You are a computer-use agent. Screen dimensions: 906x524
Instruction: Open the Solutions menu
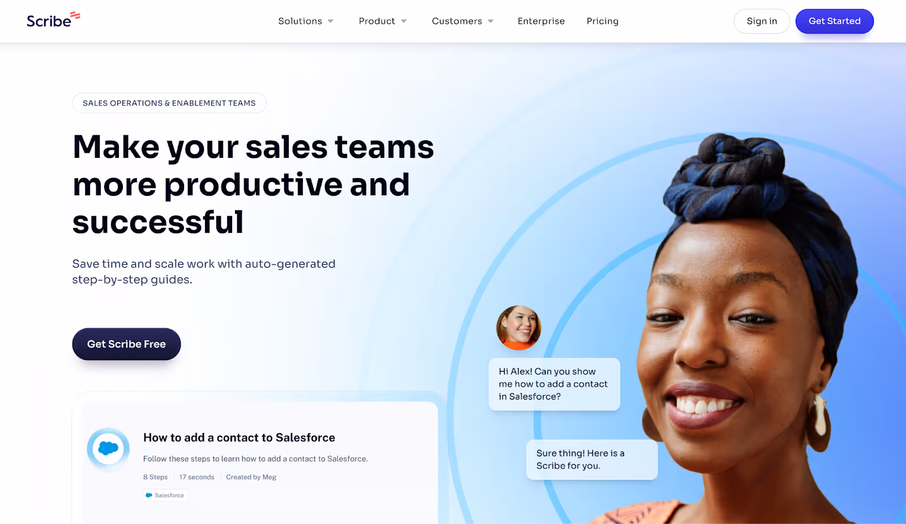[300, 21]
